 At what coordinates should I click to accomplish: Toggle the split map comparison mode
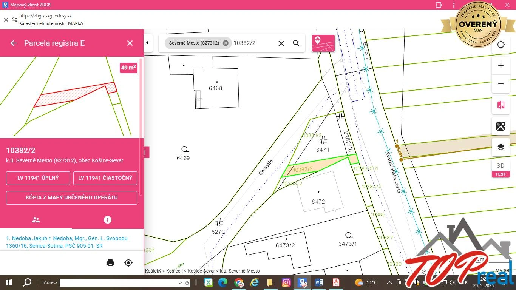(501, 105)
